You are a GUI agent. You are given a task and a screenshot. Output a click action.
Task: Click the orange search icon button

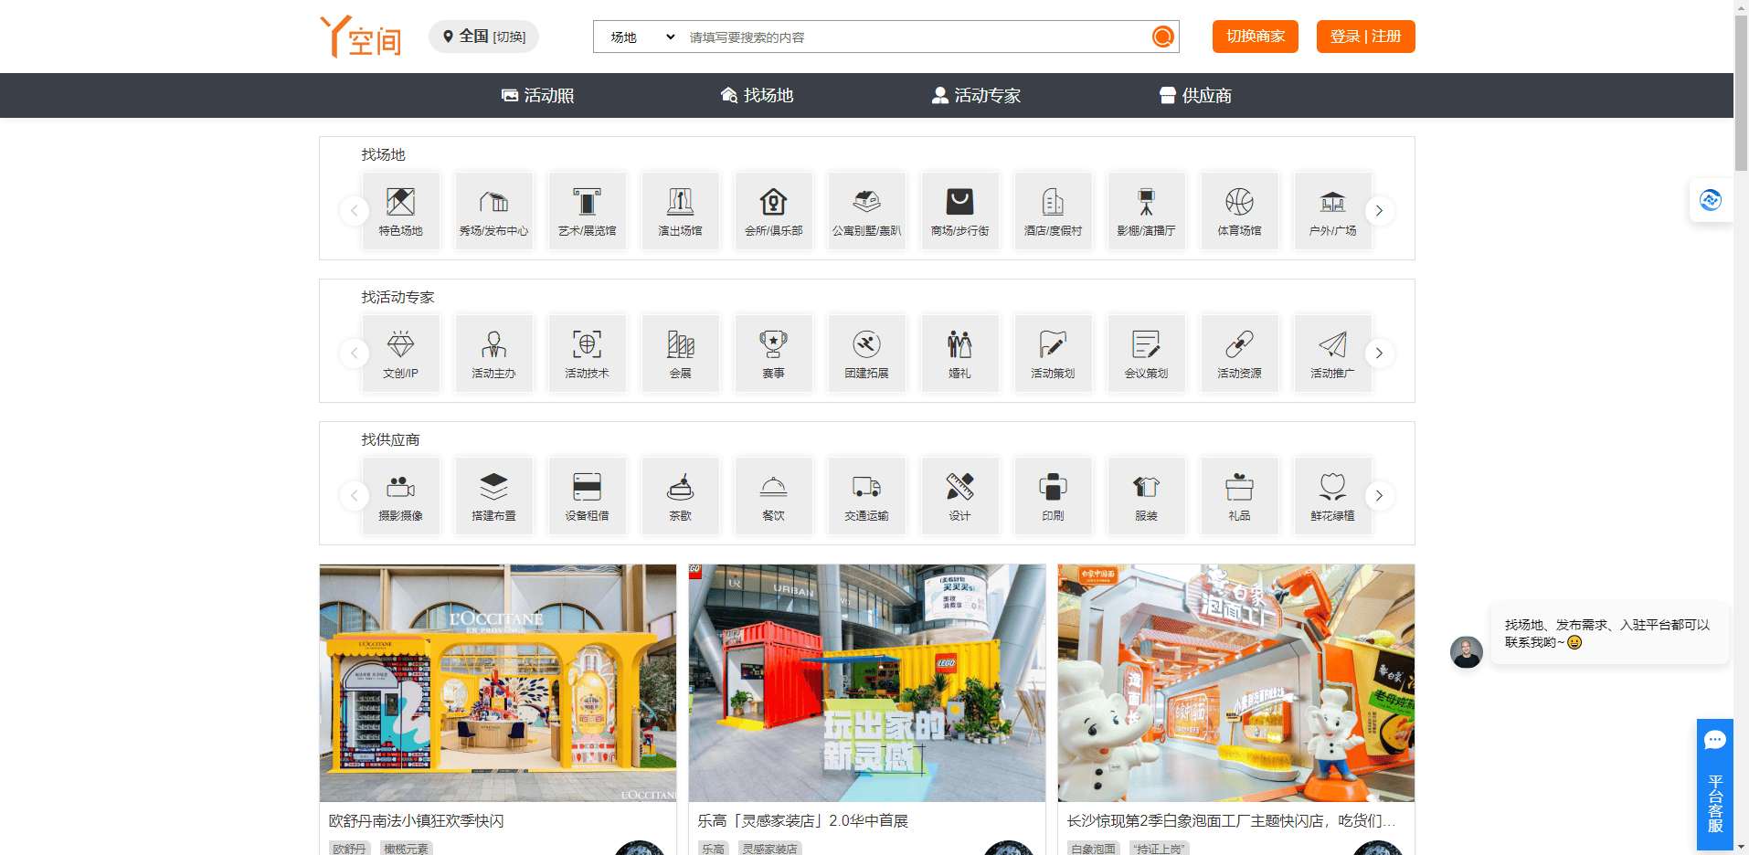tap(1162, 37)
